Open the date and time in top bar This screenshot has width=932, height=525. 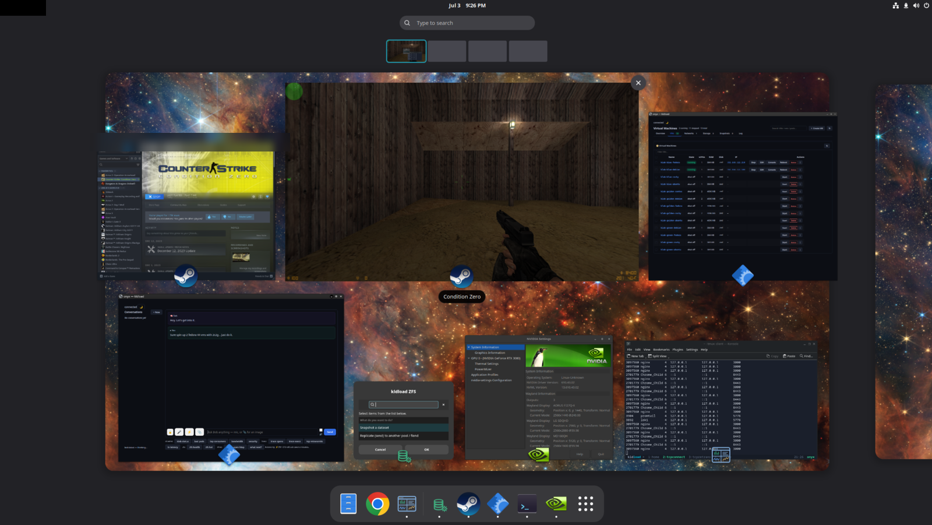click(x=467, y=5)
